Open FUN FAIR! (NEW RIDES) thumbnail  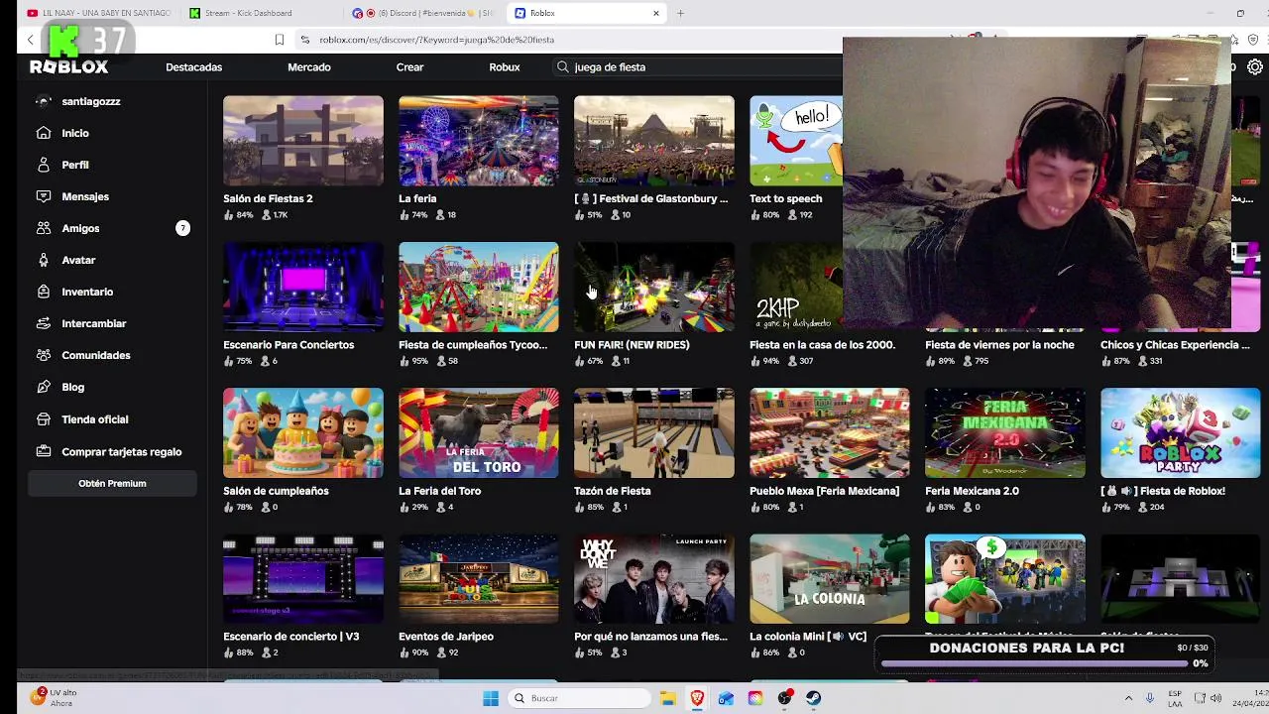click(654, 287)
